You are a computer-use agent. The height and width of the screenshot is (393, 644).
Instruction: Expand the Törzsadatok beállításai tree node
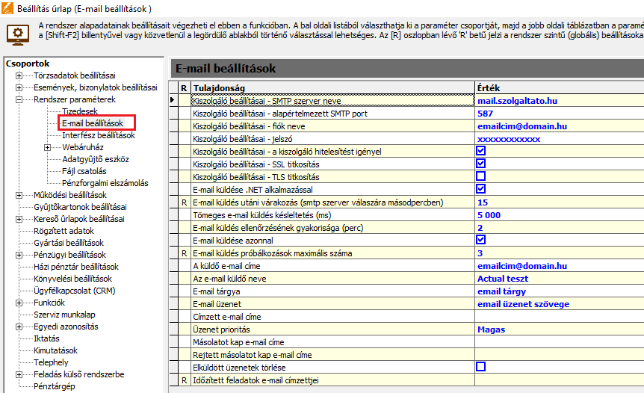click(x=17, y=76)
